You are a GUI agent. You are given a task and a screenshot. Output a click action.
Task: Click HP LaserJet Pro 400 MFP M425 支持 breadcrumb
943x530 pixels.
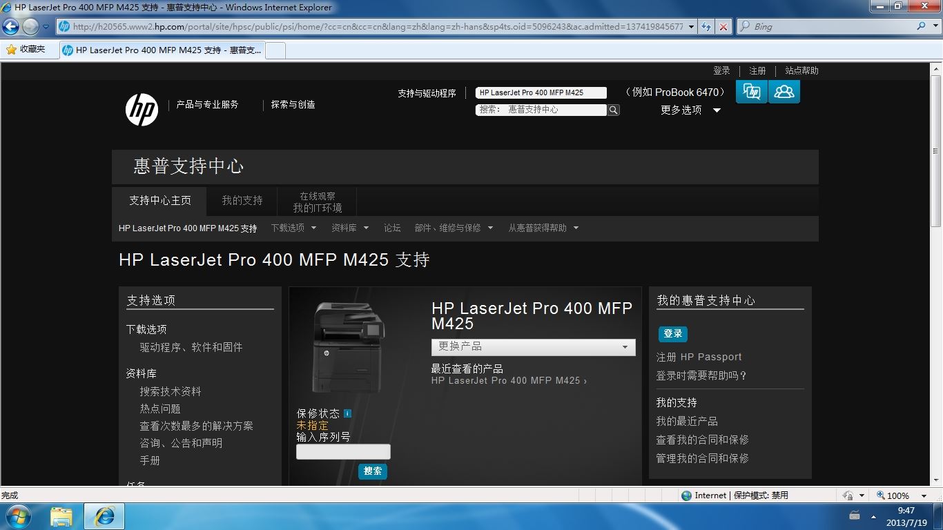188,228
